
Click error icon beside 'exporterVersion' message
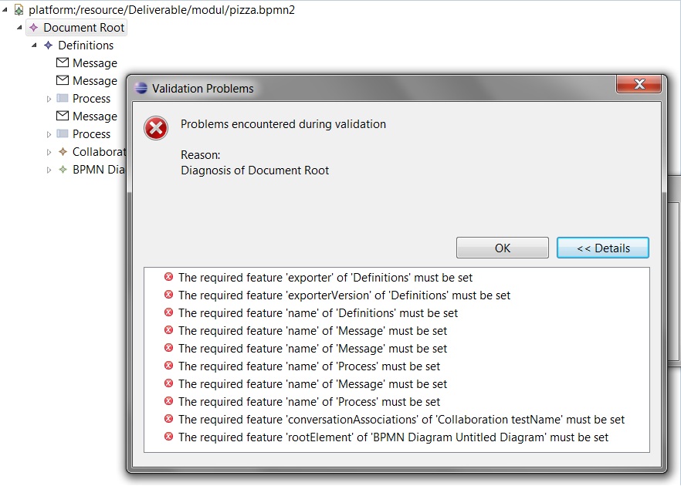(x=168, y=295)
